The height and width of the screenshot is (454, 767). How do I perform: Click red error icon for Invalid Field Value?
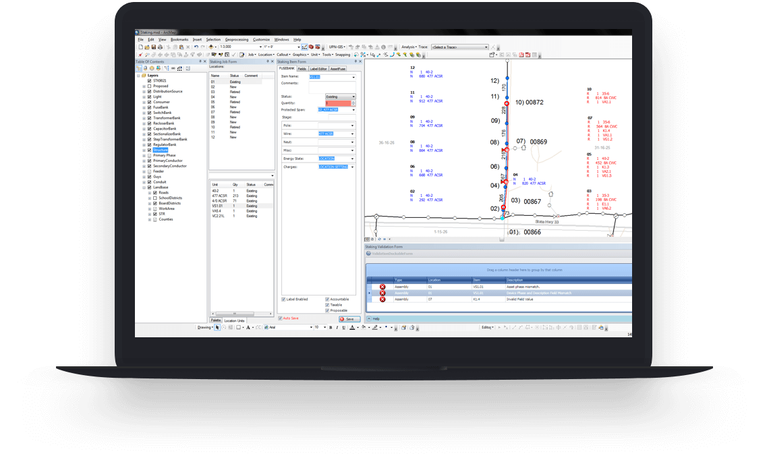pos(382,299)
